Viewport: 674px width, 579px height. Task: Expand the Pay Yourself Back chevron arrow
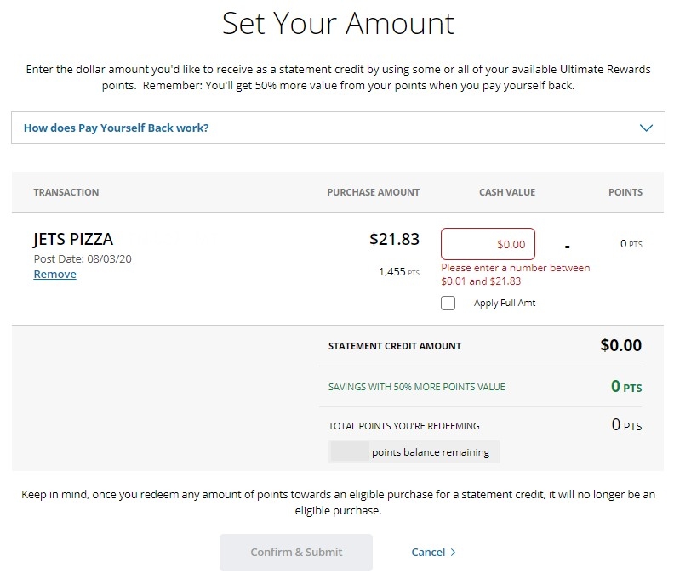(x=646, y=128)
